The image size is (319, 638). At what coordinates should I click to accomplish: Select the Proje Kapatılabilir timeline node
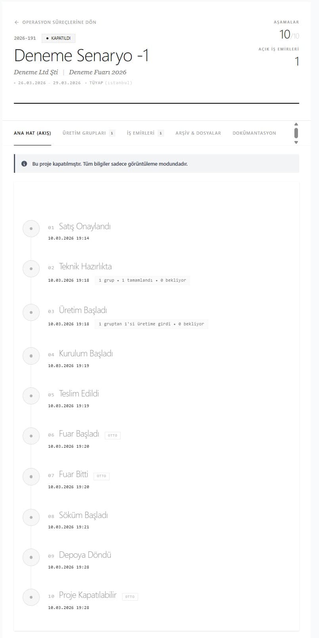click(31, 597)
